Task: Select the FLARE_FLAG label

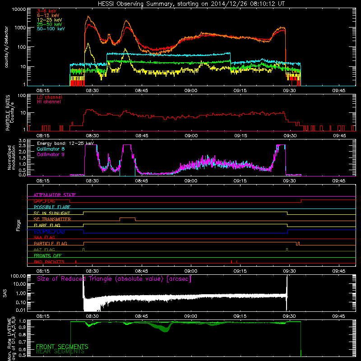Action: pos(47,225)
